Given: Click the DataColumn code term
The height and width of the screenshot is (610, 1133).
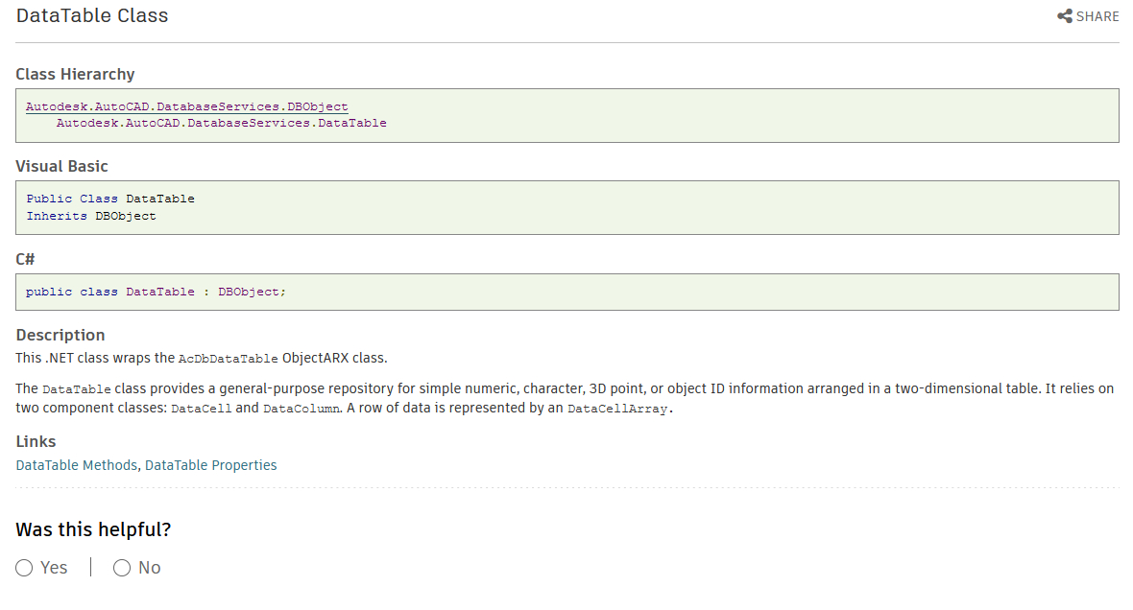Looking at the screenshot, I should 301,409.
